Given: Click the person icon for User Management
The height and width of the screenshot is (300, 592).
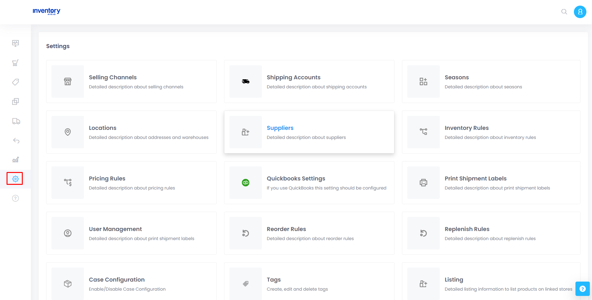Looking at the screenshot, I should pyautogui.click(x=68, y=233).
